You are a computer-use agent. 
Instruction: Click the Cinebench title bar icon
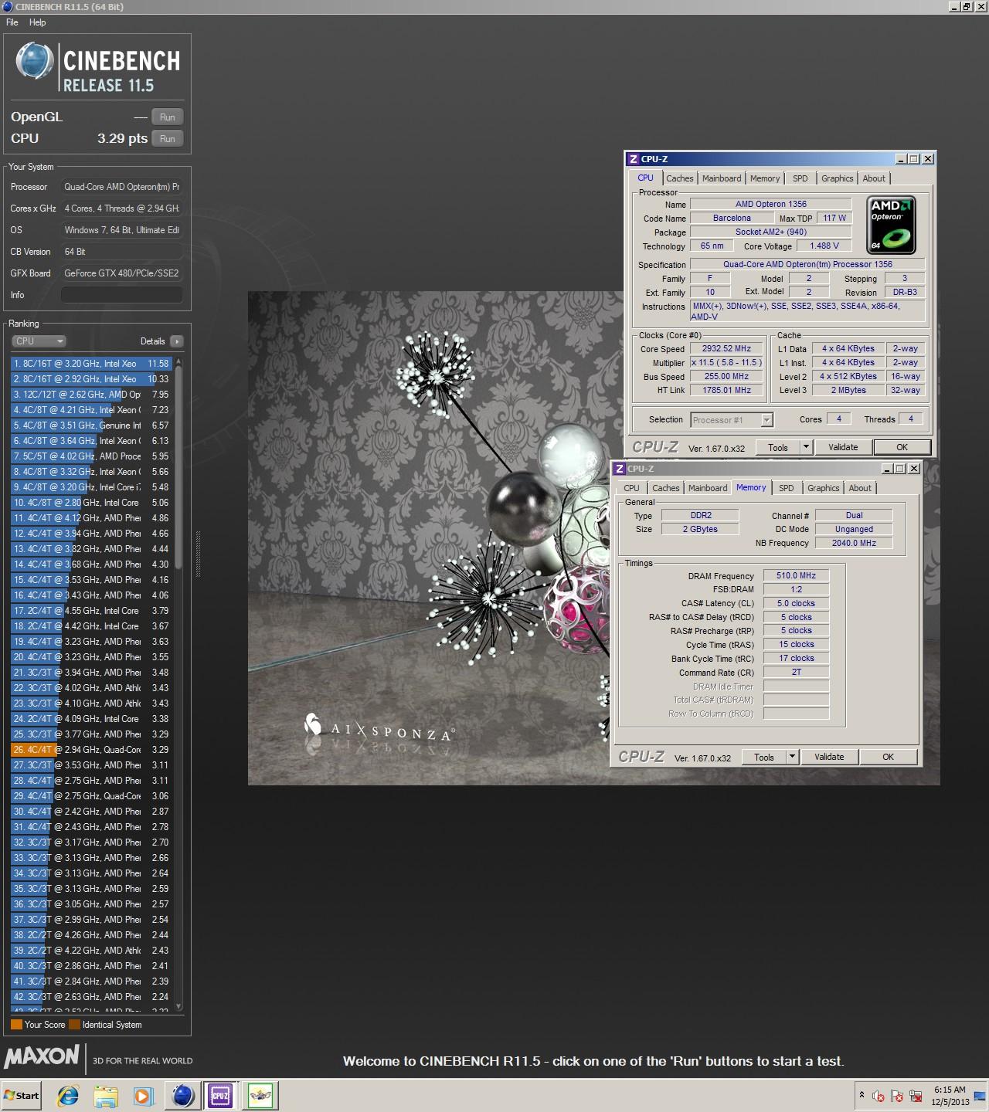7,7
